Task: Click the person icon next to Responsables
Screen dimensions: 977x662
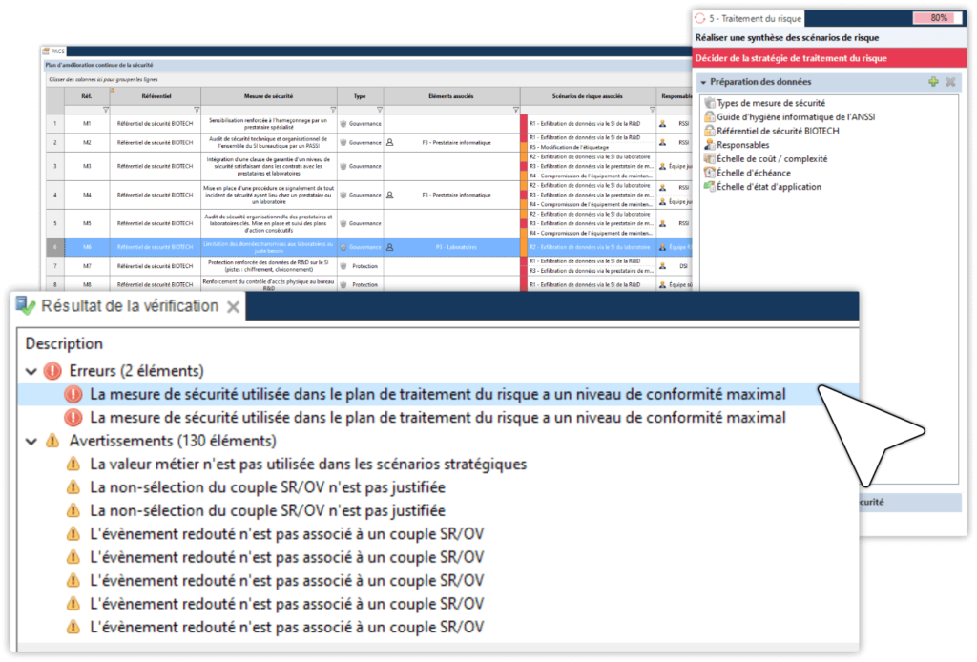Action: click(x=708, y=145)
